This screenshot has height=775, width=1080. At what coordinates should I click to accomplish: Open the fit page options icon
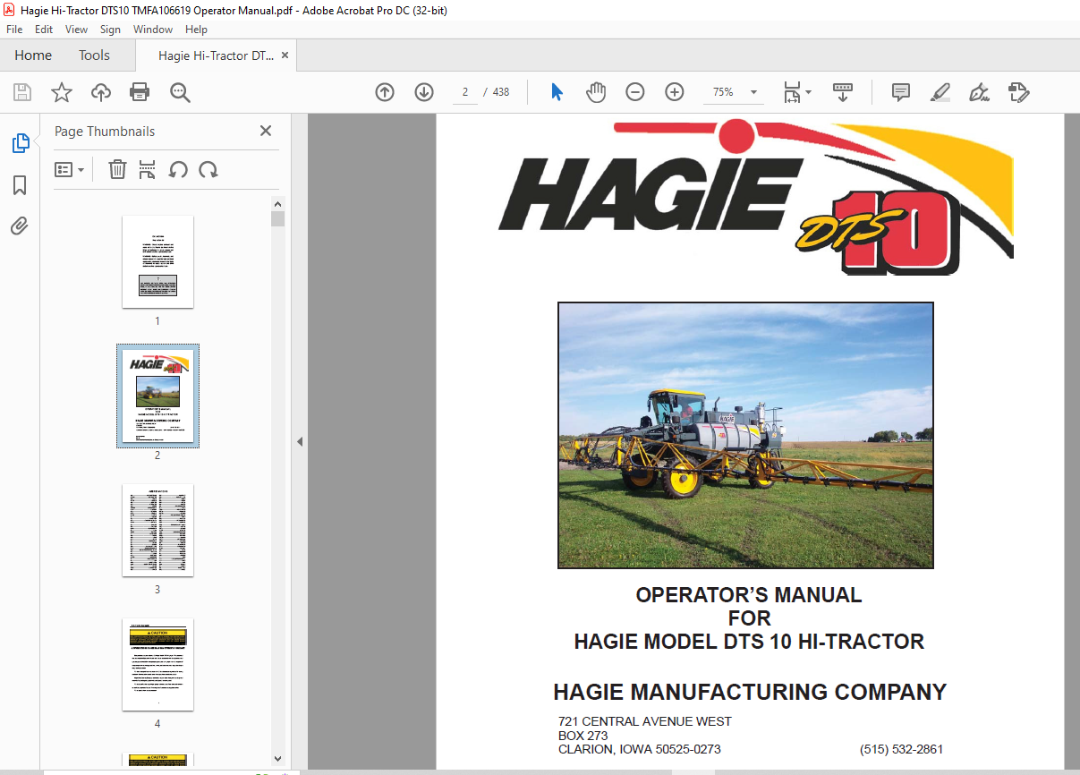pyautogui.click(x=792, y=92)
